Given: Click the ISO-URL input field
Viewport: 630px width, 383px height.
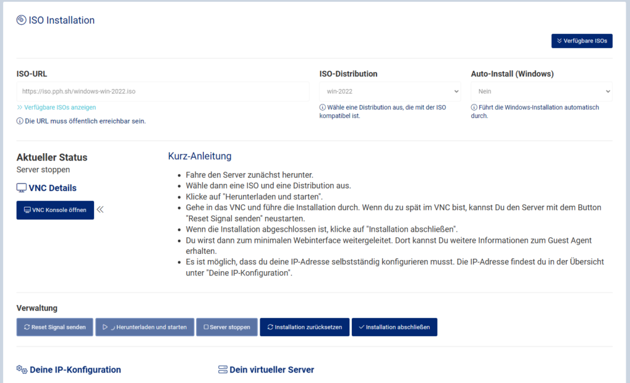Looking at the screenshot, I should [x=162, y=92].
